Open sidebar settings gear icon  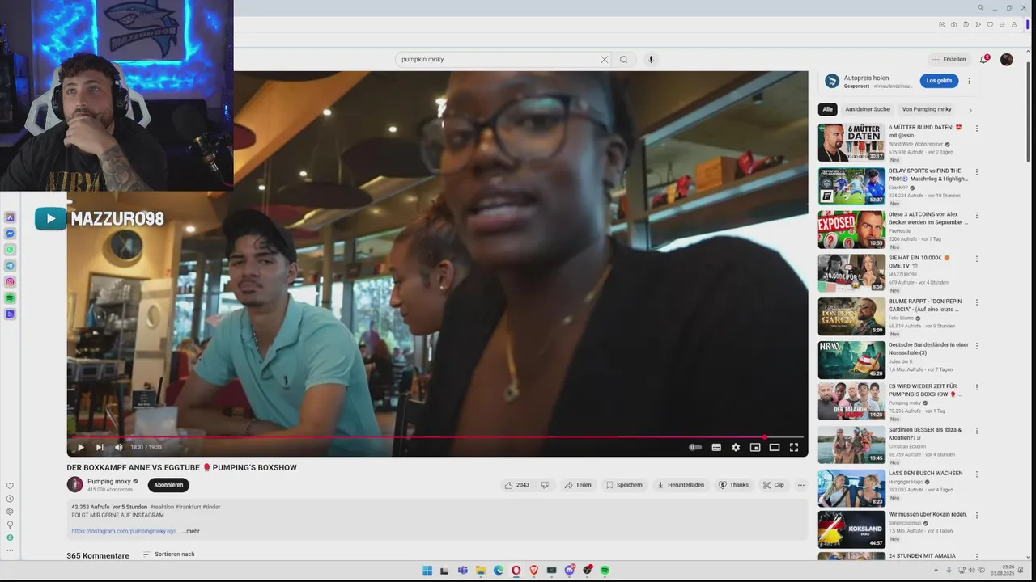[10, 512]
